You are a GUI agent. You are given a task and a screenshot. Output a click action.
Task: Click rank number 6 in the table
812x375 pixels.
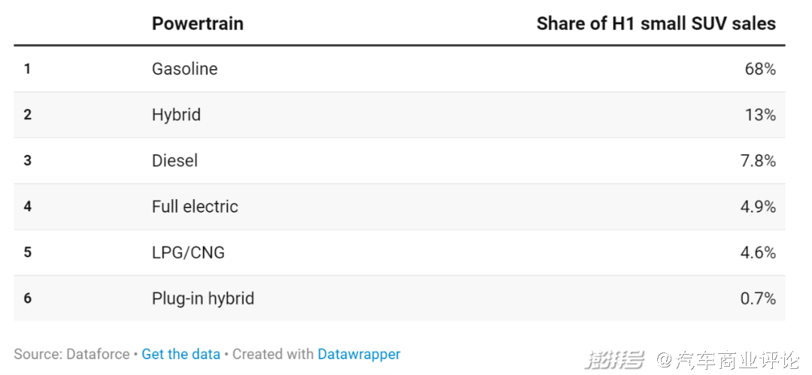tap(27, 298)
